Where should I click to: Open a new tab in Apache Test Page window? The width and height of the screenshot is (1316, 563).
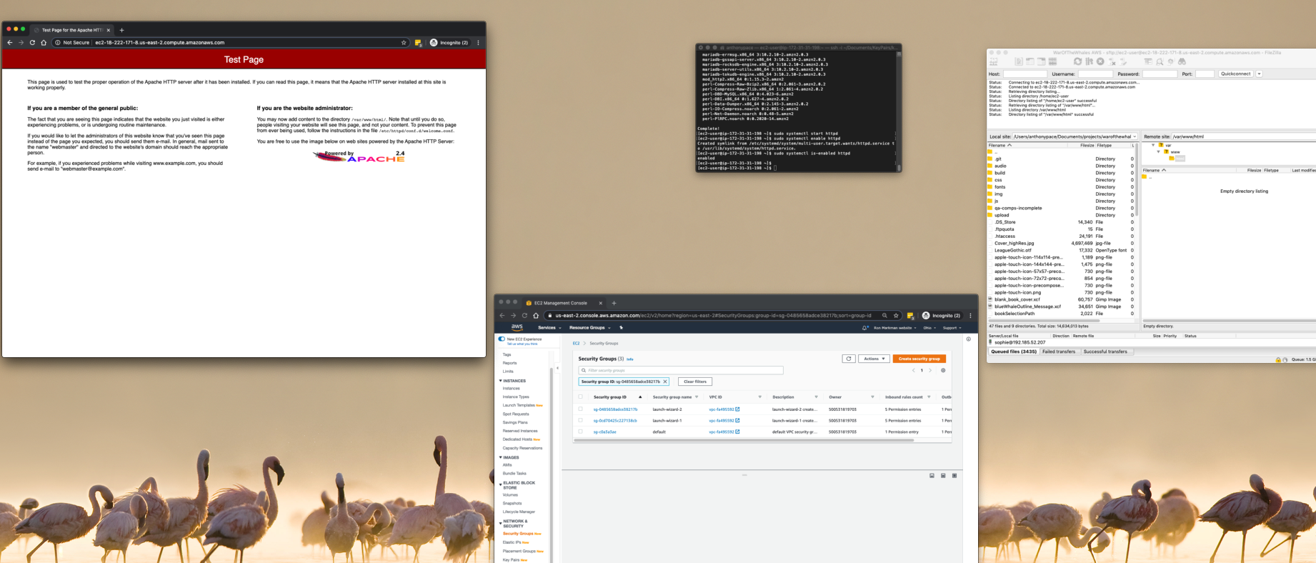(x=121, y=30)
